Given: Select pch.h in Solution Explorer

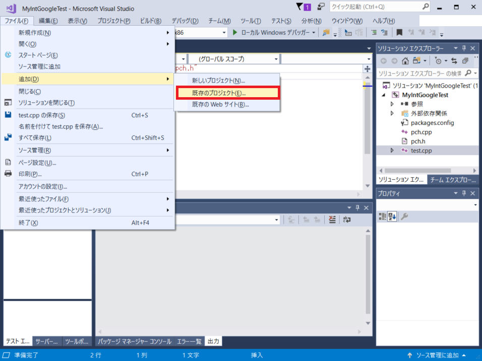Looking at the screenshot, I should (418, 141).
